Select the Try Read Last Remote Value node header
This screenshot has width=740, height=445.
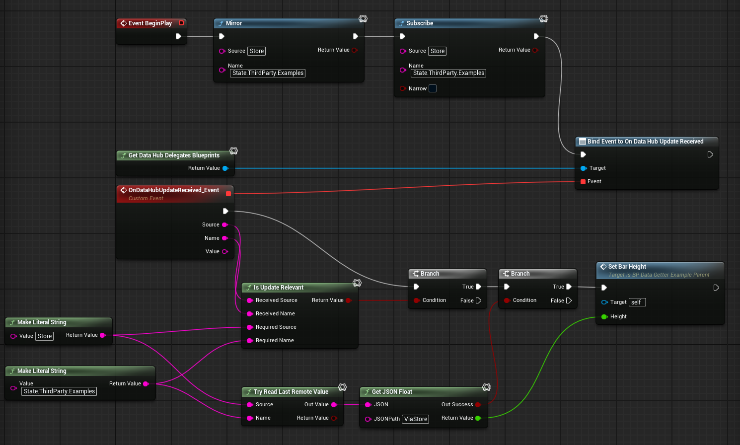coord(291,392)
